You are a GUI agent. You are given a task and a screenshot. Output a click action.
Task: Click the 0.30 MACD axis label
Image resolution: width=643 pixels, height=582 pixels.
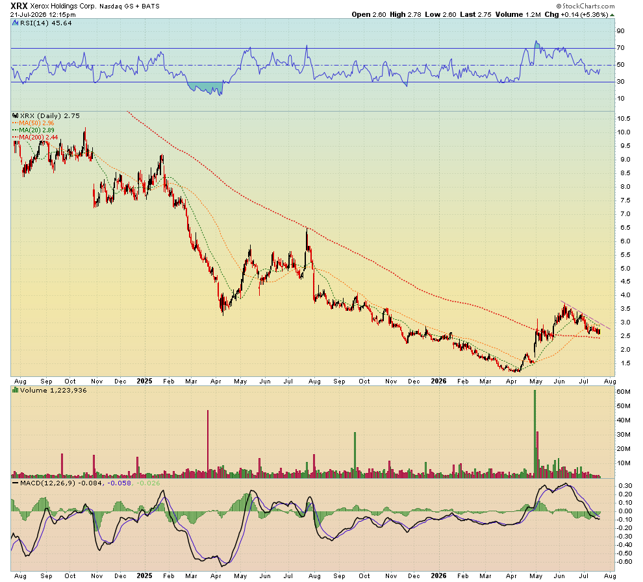625,486
